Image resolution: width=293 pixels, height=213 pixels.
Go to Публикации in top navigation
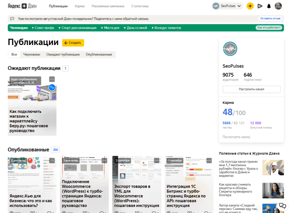point(58,6)
